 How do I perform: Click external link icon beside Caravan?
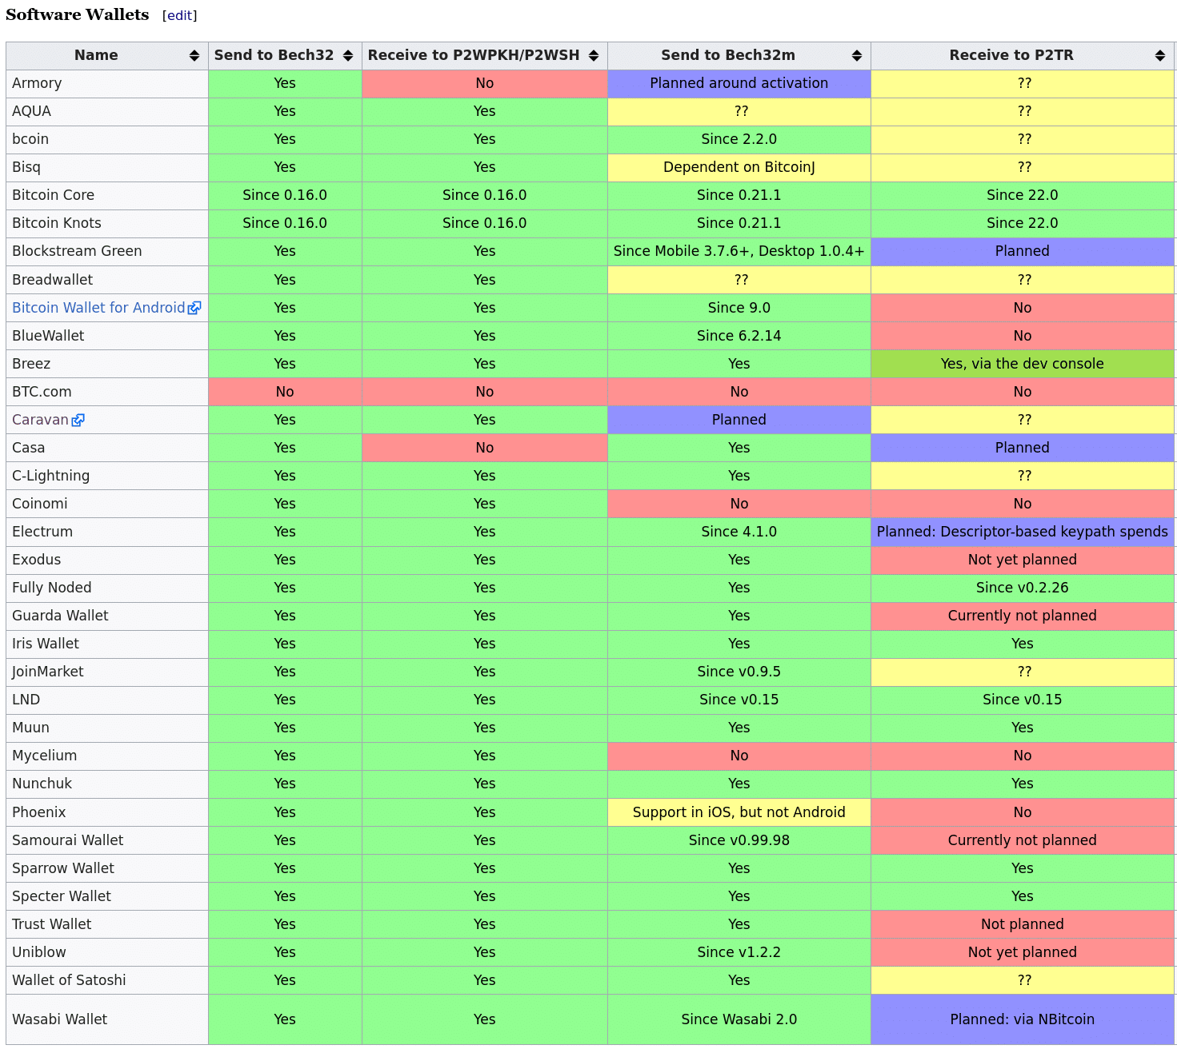[x=78, y=420]
